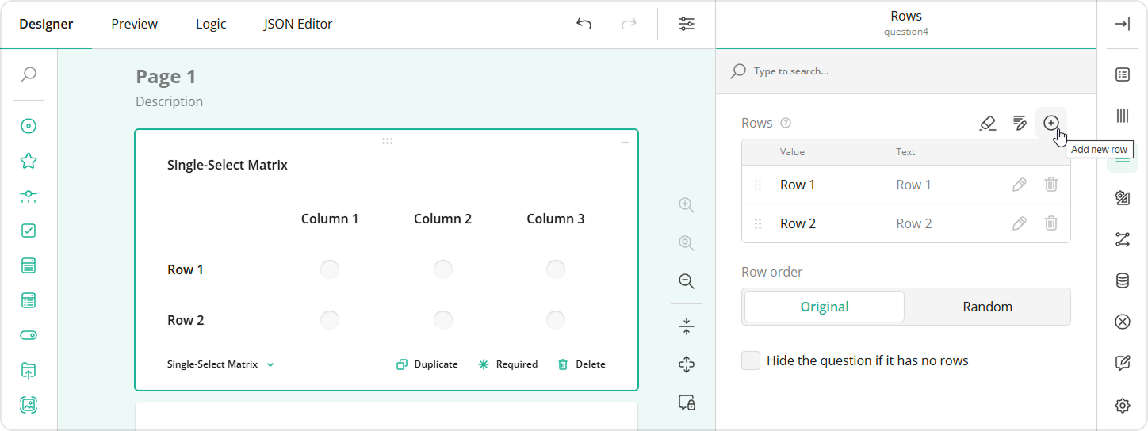The image size is (1148, 431).
Task: Reset design surface zoom to 100%
Action: point(687,243)
